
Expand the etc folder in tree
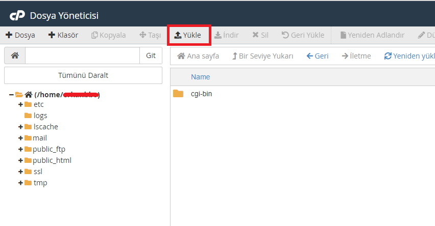(x=21, y=104)
